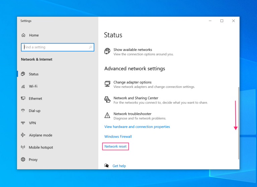Click 'Diagnose and fix network problems.' text

pyautogui.click(x=140, y=118)
